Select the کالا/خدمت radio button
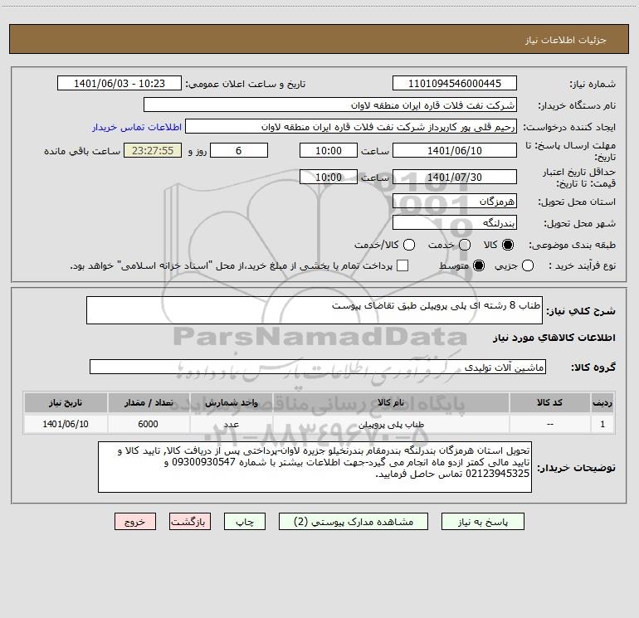The image size is (639, 618). [409, 245]
